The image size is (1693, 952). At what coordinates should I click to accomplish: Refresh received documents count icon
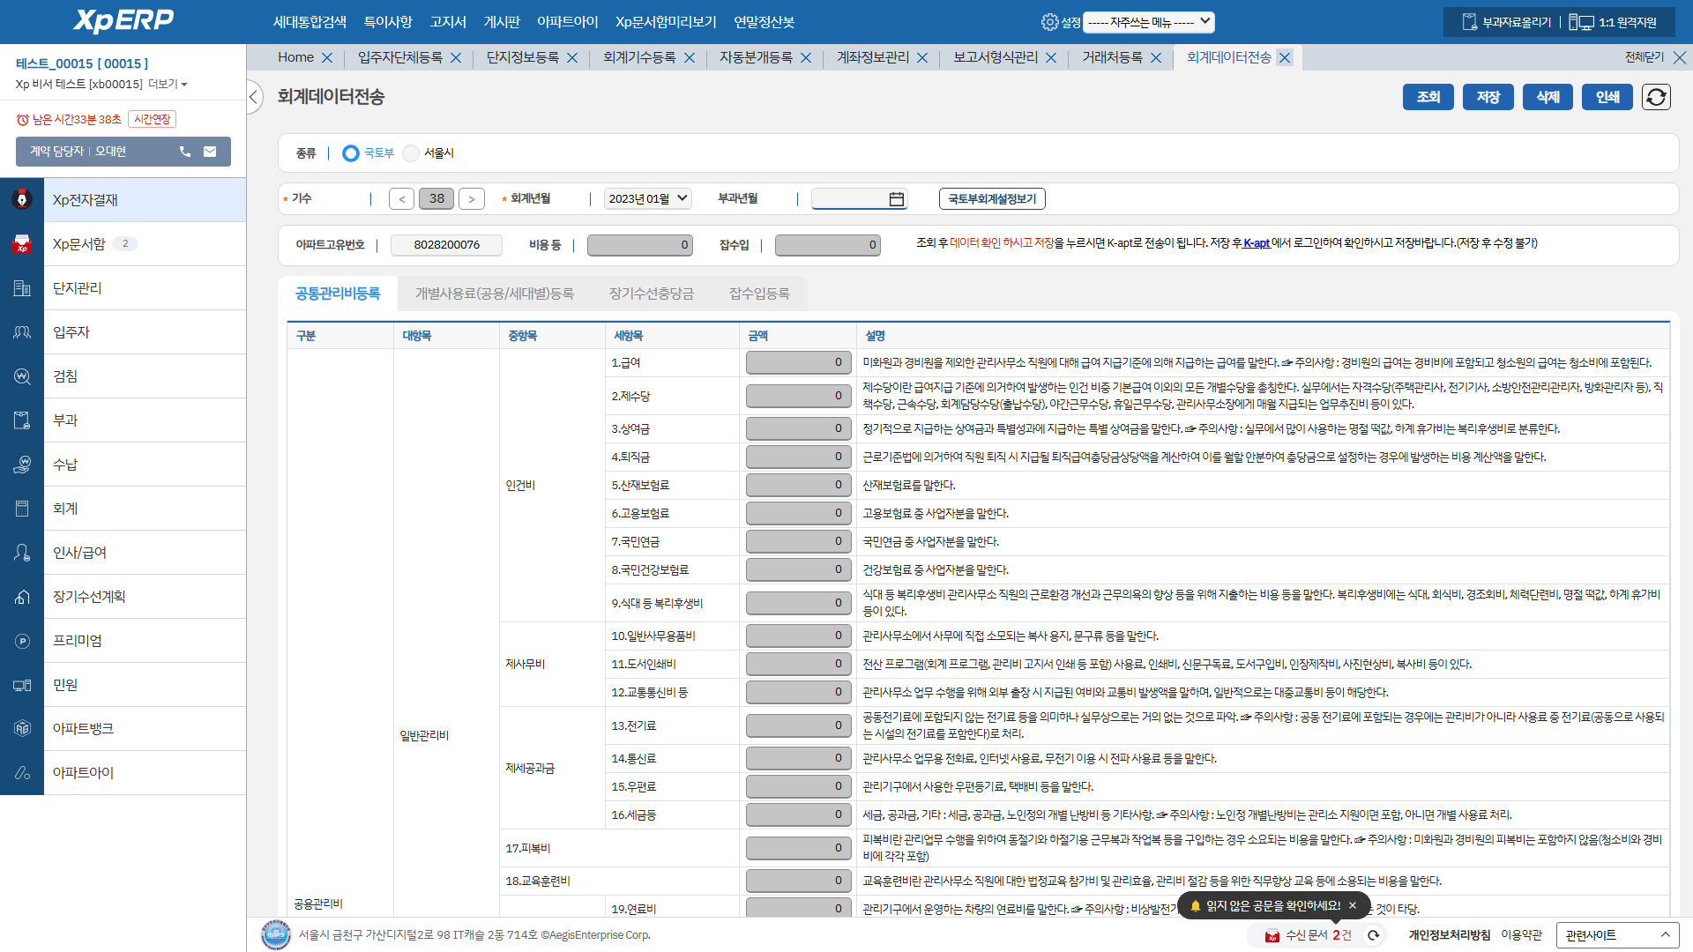pyautogui.click(x=1373, y=935)
